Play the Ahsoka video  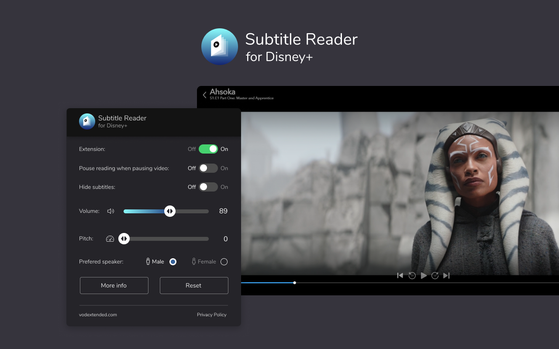(x=424, y=275)
